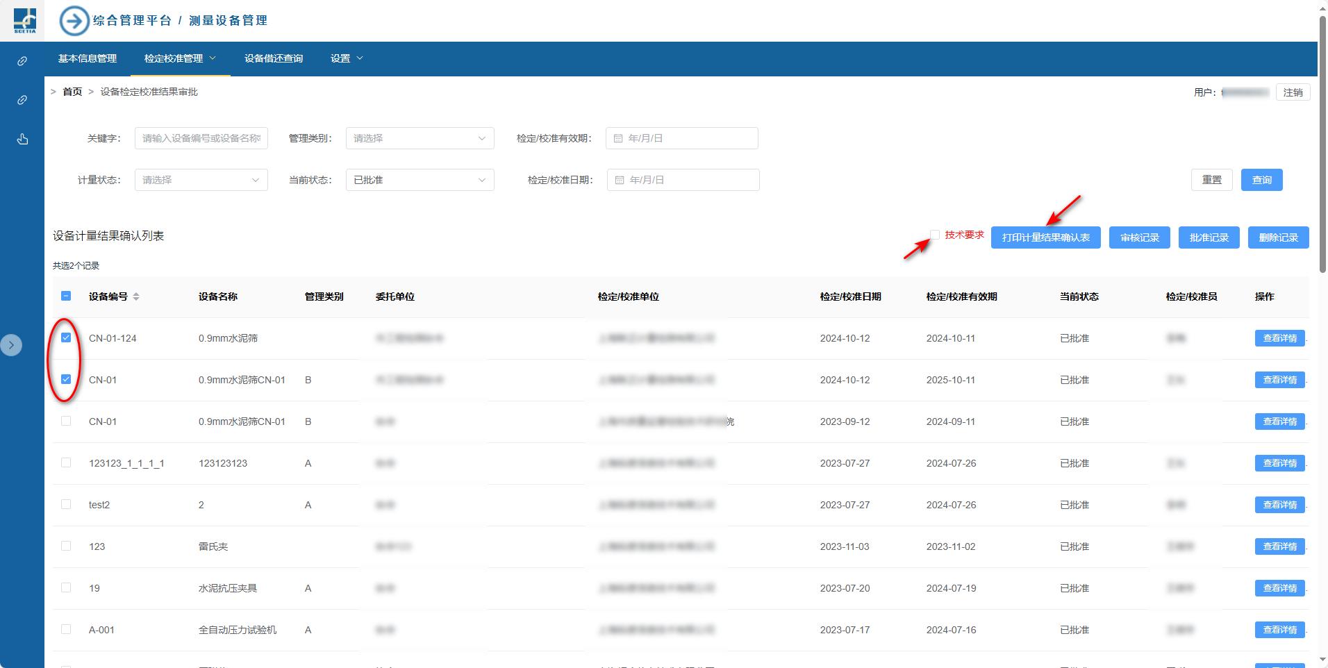Open the 管理类别 dropdown
The width and height of the screenshot is (1328, 668).
pyautogui.click(x=420, y=138)
